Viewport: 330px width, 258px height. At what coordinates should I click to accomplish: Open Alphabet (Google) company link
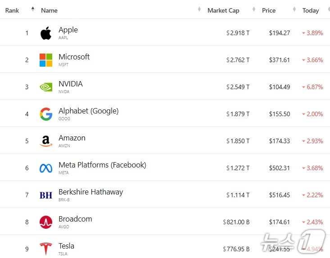click(x=89, y=111)
